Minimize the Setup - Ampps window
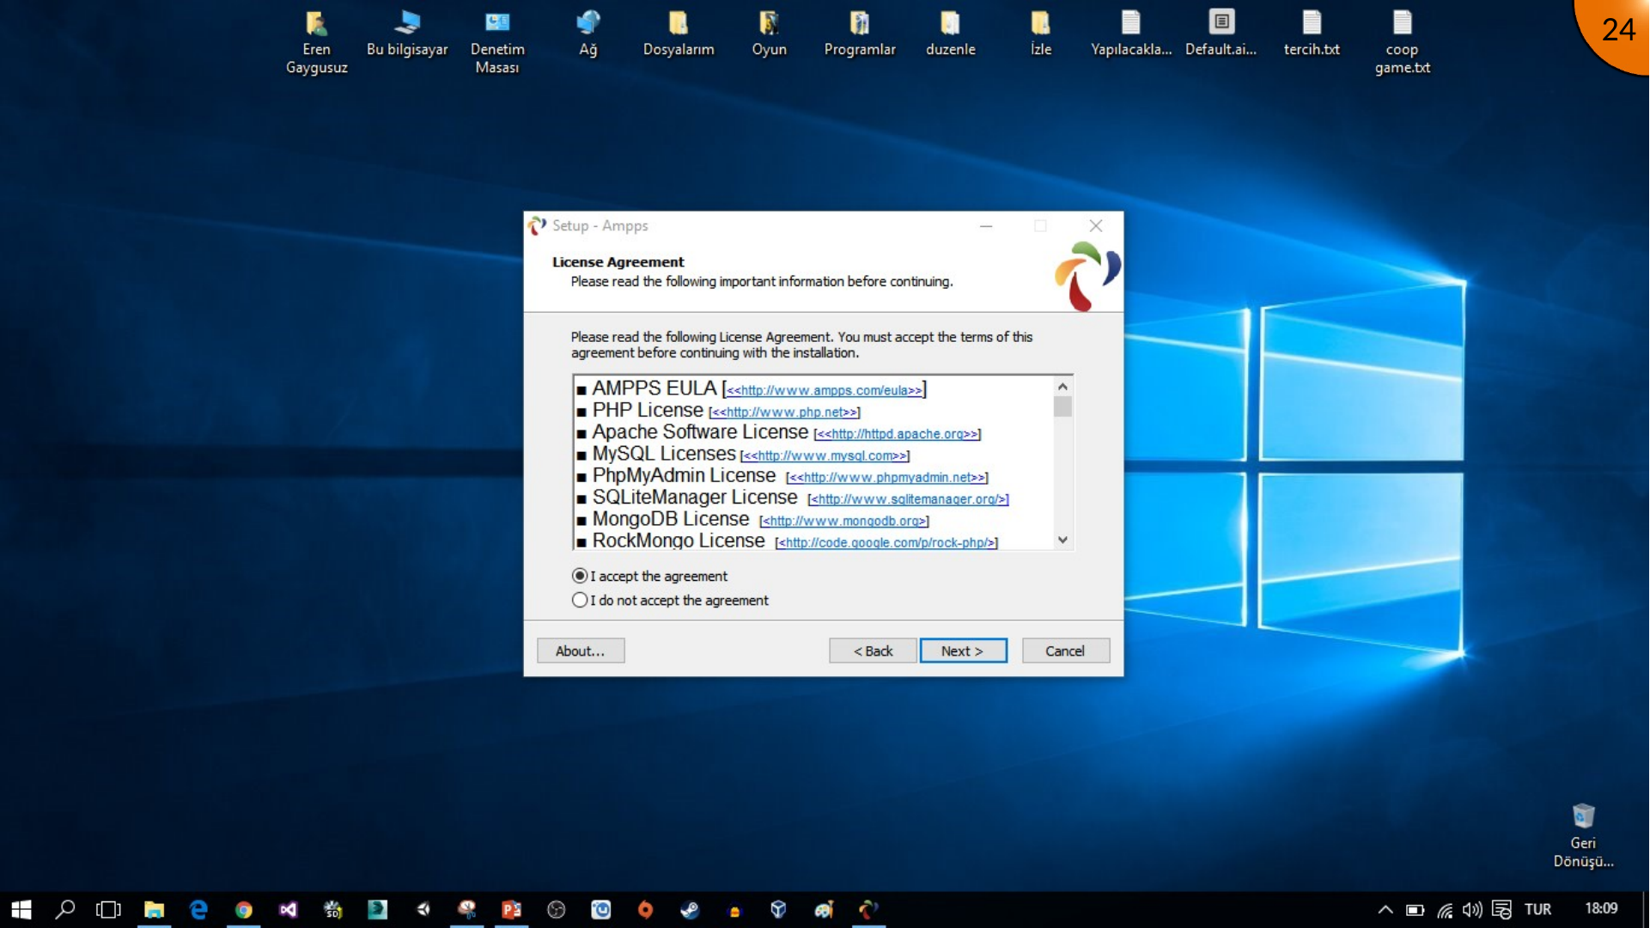The image size is (1650, 928). click(x=986, y=226)
